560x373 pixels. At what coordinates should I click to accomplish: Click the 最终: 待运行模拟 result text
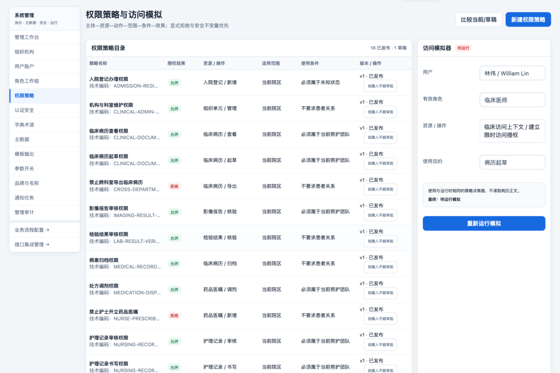(x=444, y=199)
